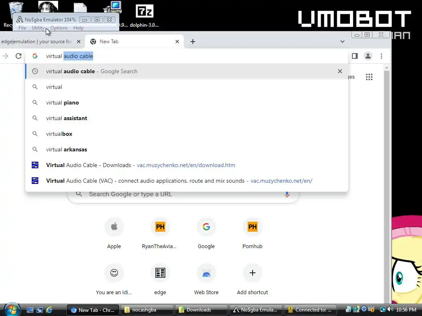
Task: Open Chrome's three-dot menu
Action: pyautogui.click(x=381, y=56)
